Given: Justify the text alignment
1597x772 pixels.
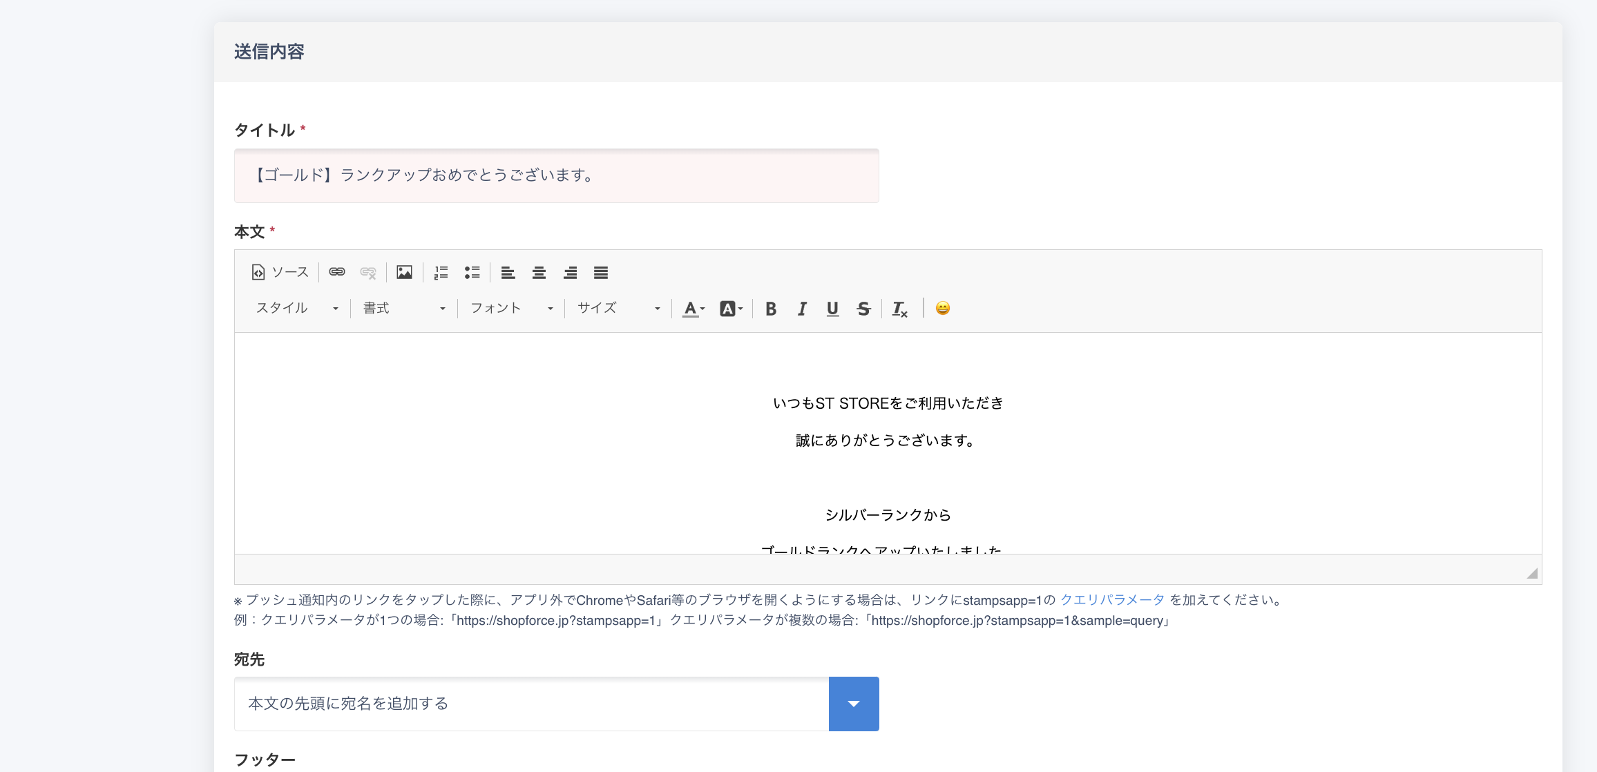Looking at the screenshot, I should coord(601,272).
